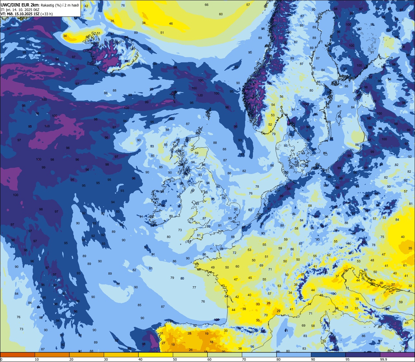Pick the bright yellow 40–50 legend swatch
Viewport: 415px width, 362px height.
[156, 355]
